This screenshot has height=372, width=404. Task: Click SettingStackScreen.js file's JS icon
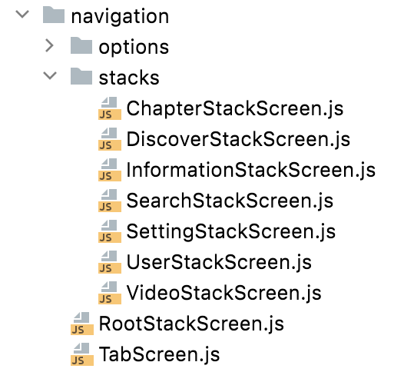110,231
